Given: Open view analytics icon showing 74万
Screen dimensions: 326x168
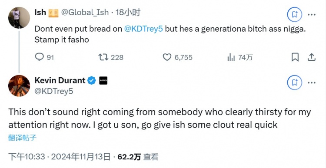Looking at the screenshot, I should pos(231,57).
